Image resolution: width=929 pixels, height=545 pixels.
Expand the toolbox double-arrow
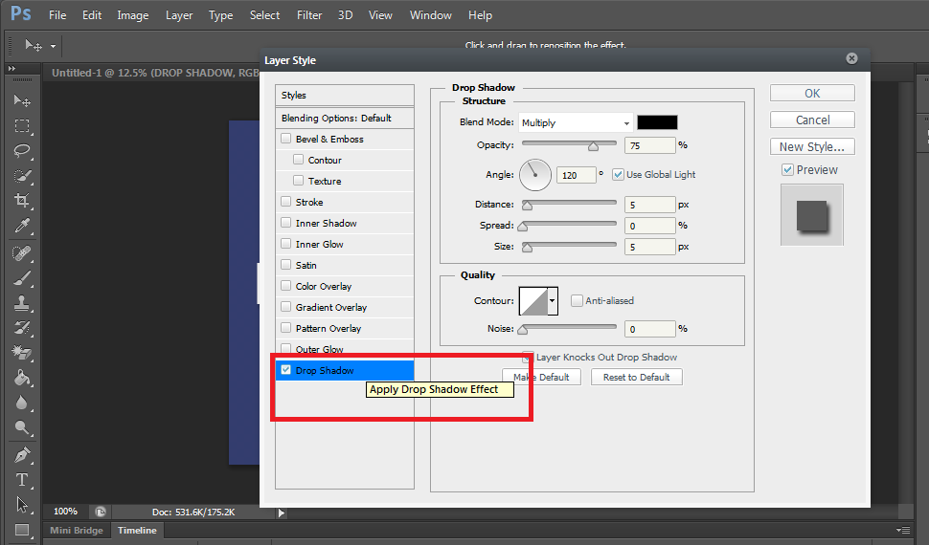(x=11, y=69)
